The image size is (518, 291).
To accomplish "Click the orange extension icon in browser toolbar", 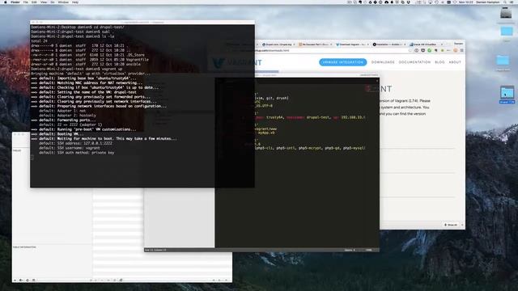I will tap(455, 50).
